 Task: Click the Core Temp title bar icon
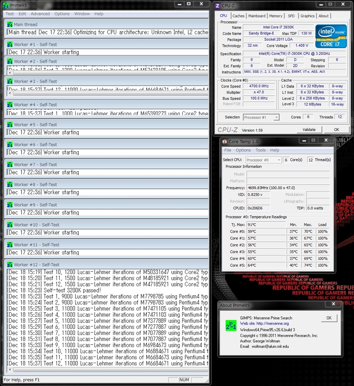(225, 142)
